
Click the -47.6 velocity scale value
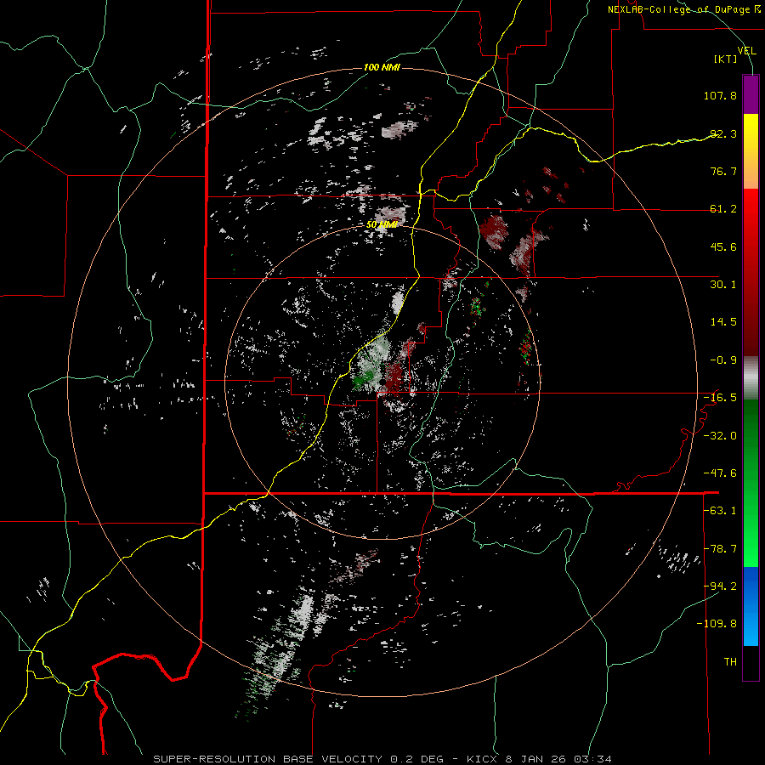click(720, 473)
